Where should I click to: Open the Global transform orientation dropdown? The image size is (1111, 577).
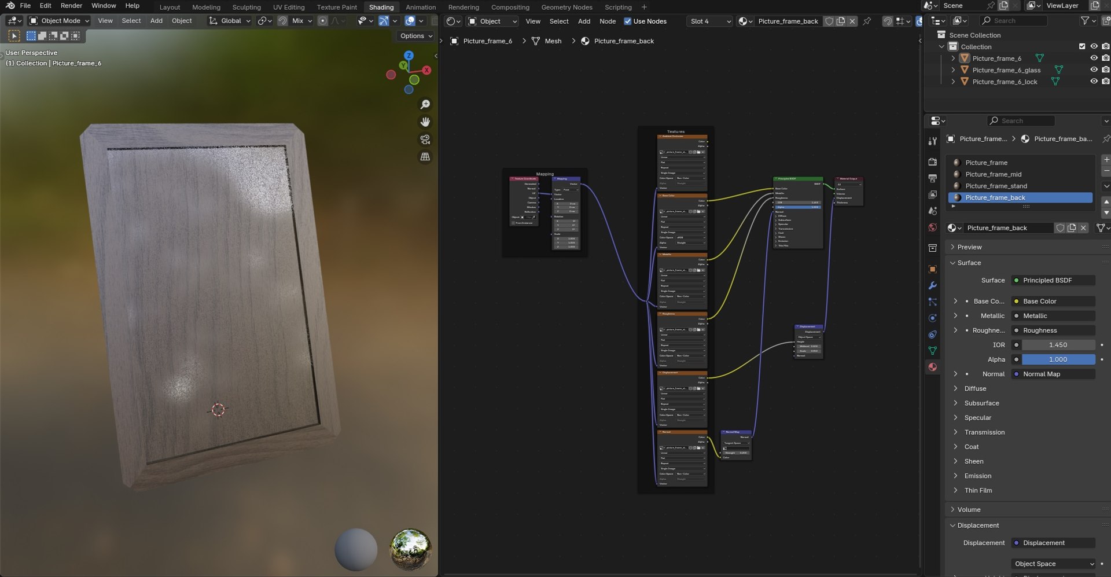[230, 21]
